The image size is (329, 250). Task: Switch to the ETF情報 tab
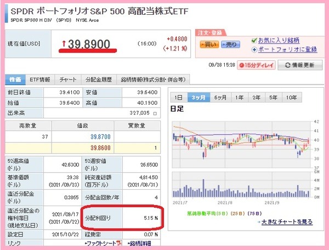click(x=40, y=79)
